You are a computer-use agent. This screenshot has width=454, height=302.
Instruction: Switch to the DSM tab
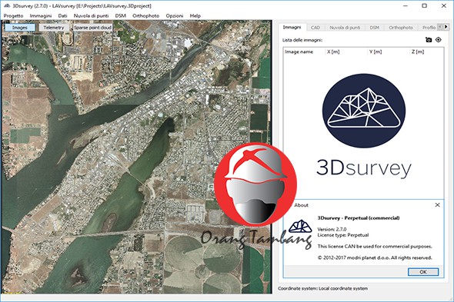pyautogui.click(x=374, y=28)
